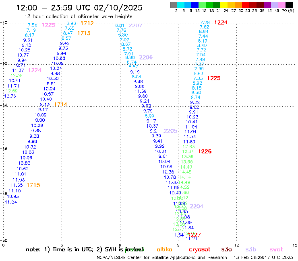
Task: Click the lavender pass number 2206
Action: [x=146, y=57]
